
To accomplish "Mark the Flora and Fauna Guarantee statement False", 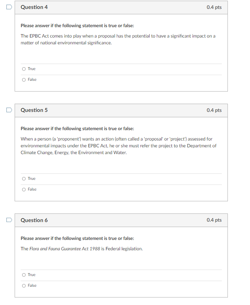I will (x=24, y=285).
